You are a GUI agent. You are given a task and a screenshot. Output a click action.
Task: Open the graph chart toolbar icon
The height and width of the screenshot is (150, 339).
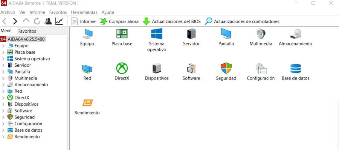[59, 21]
